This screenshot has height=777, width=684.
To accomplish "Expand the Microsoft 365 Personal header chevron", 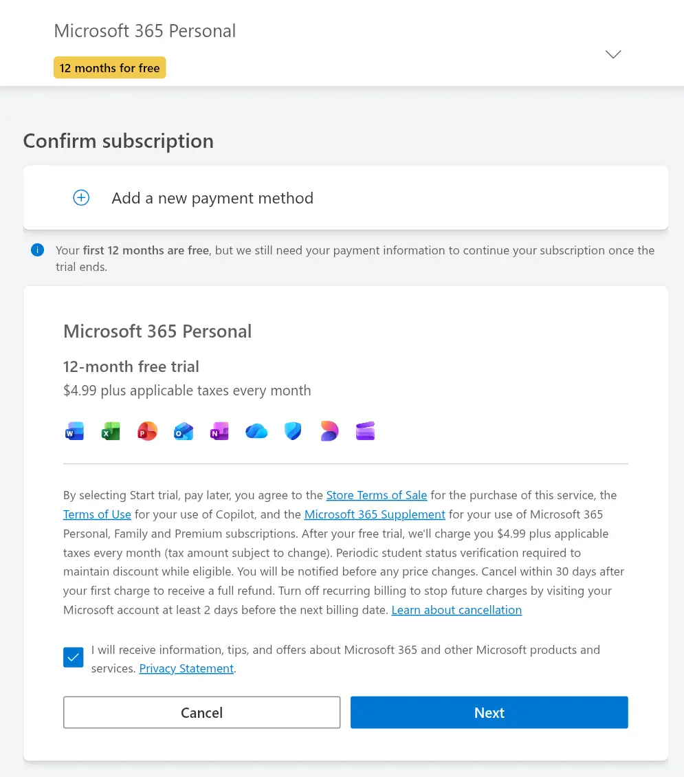I will click(x=613, y=54).
